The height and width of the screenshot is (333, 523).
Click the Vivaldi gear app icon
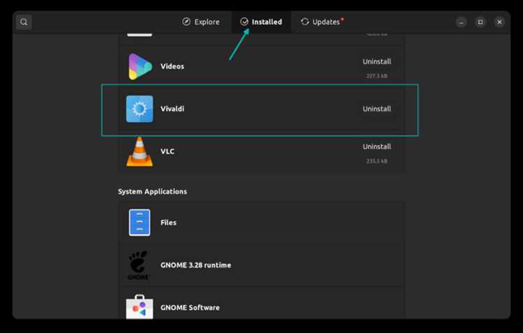click(x=139, y=109)
